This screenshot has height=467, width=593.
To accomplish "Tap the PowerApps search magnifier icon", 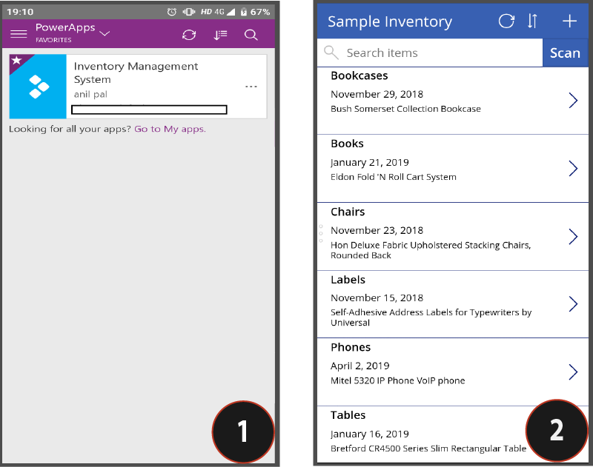I will point(251,35).
